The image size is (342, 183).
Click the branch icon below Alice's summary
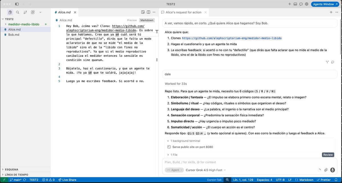327,62
